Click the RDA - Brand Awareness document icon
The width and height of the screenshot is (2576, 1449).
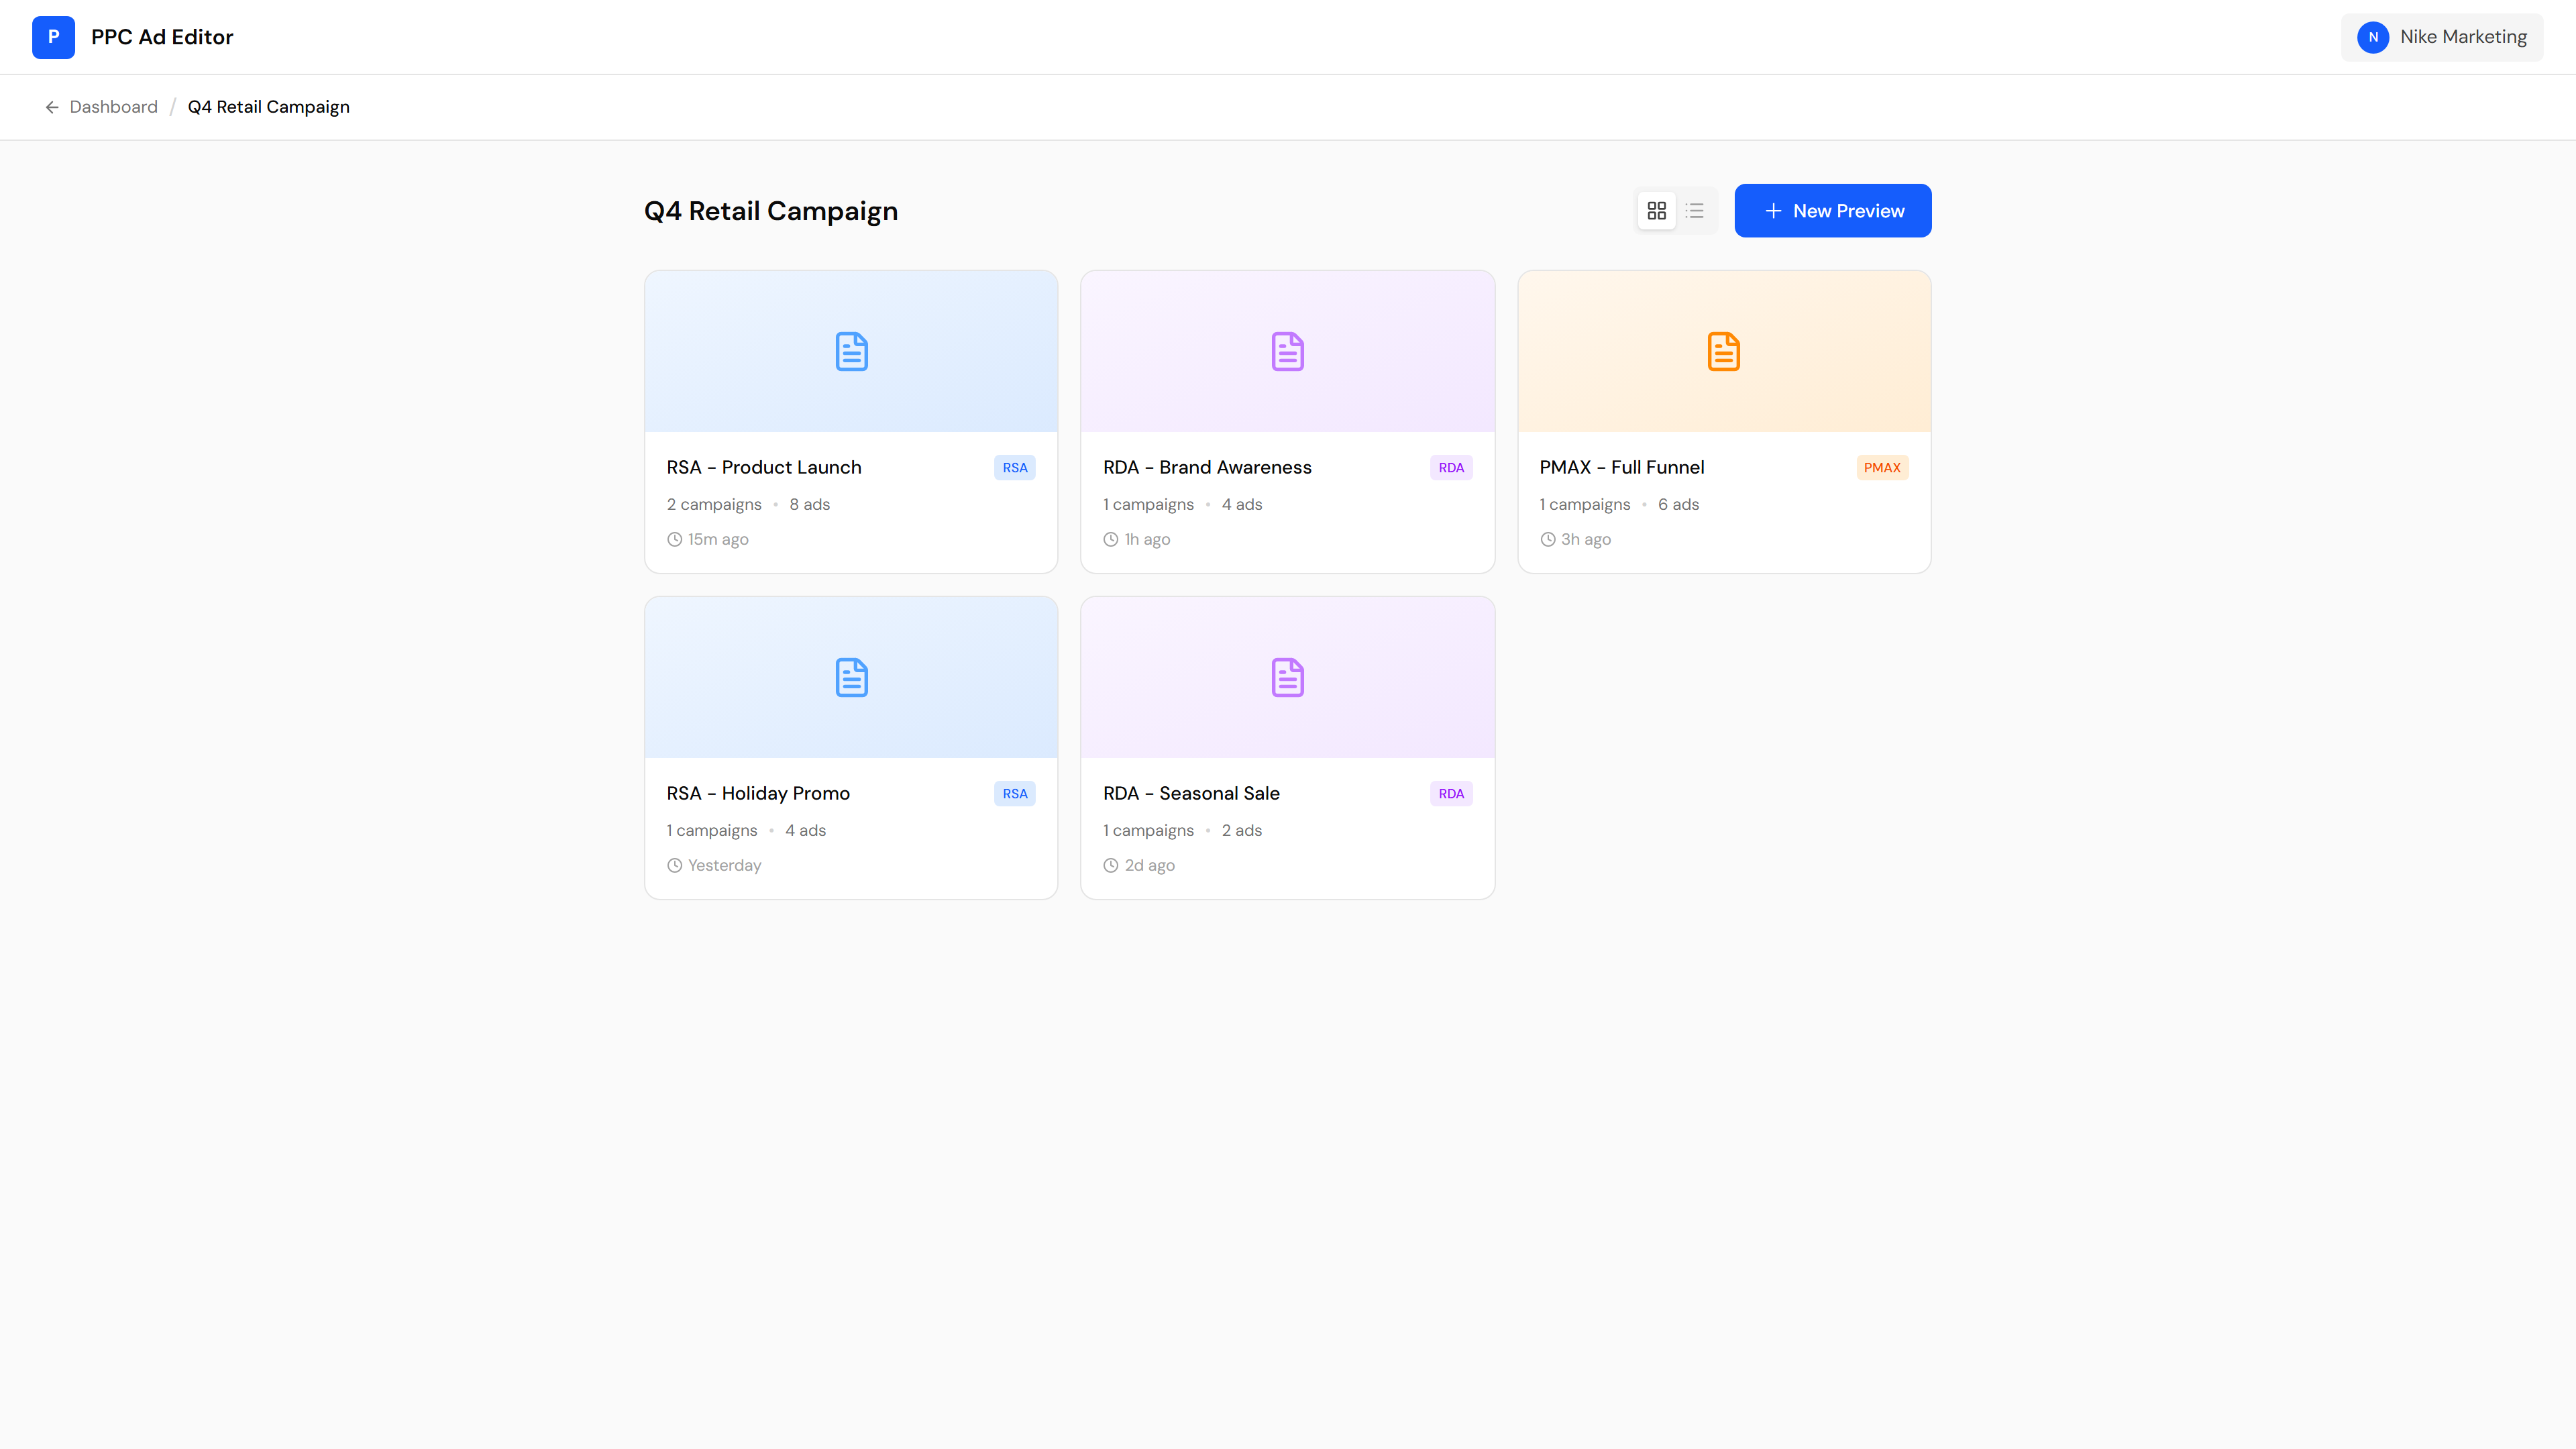point(1288,351)
